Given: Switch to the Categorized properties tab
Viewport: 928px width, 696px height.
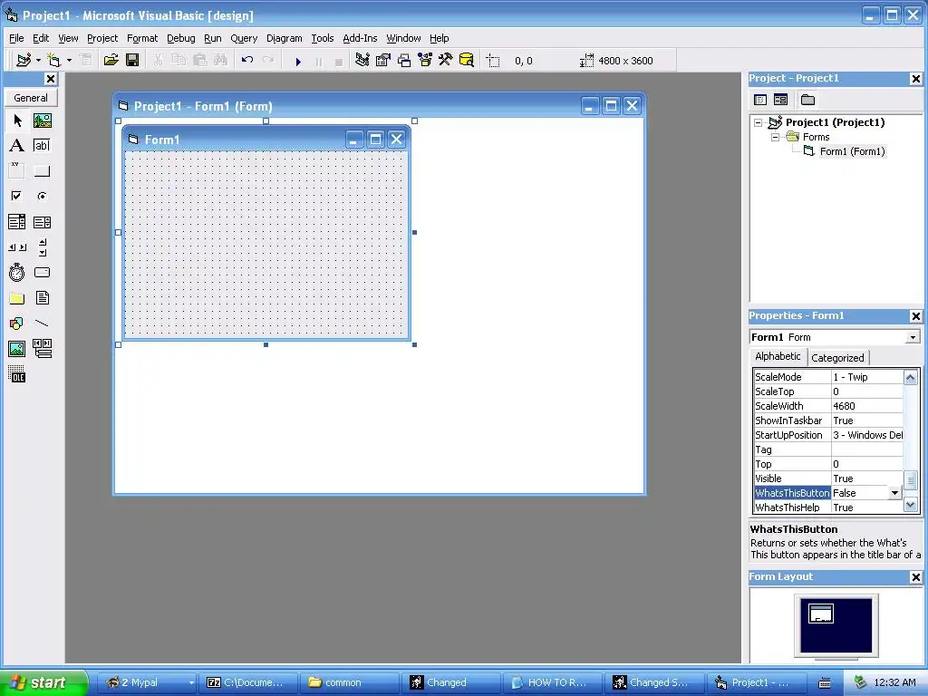Looking at the screenshot, I should 837,358.
